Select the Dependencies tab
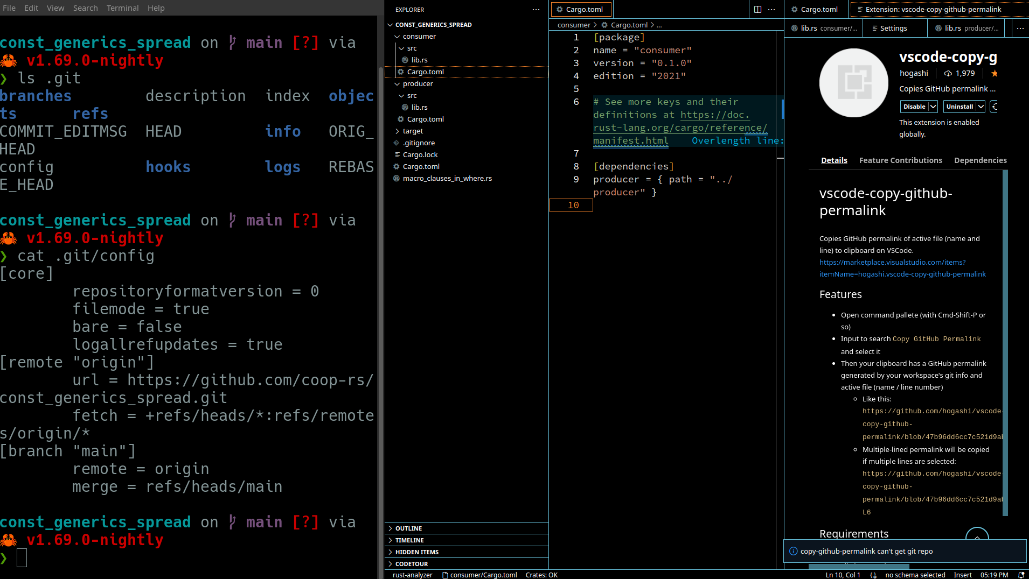Screen dimensions: 1029x579 click(980, 160)
